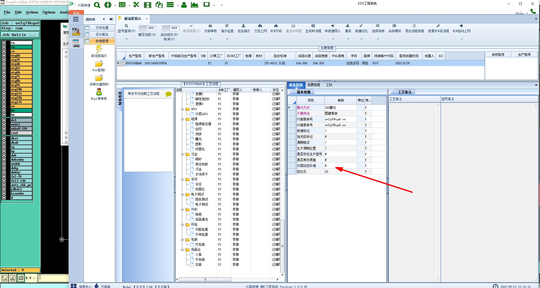Select 数据管理 in the component library

coord(102,41)
